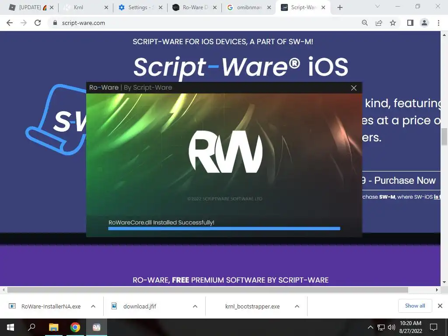This screenshot has height=336, width=448.
Task: Click the browser forward arrow
Action: click(24, 23)
